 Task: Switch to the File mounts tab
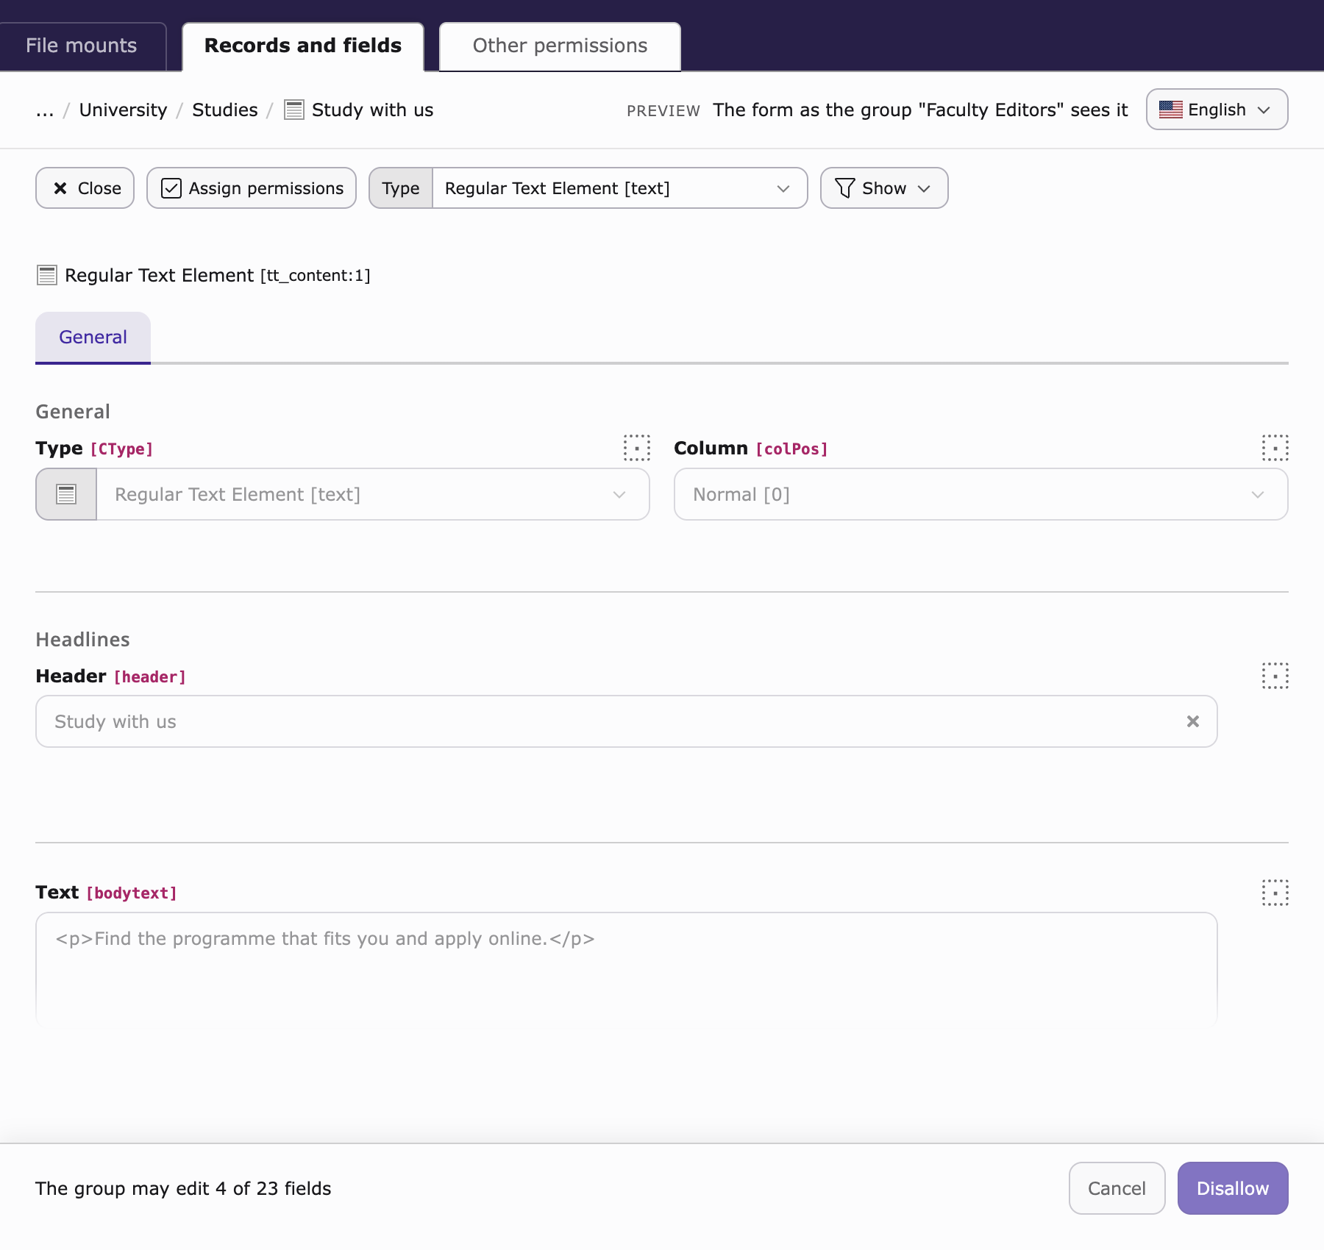(x=82, y=46)
